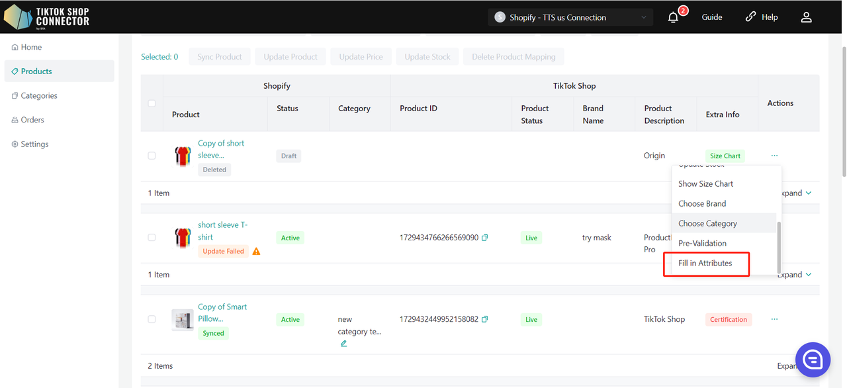Screen dimensions: 847x388
Task: Select Fill in Attributes menu option
Action: [705, 264]
